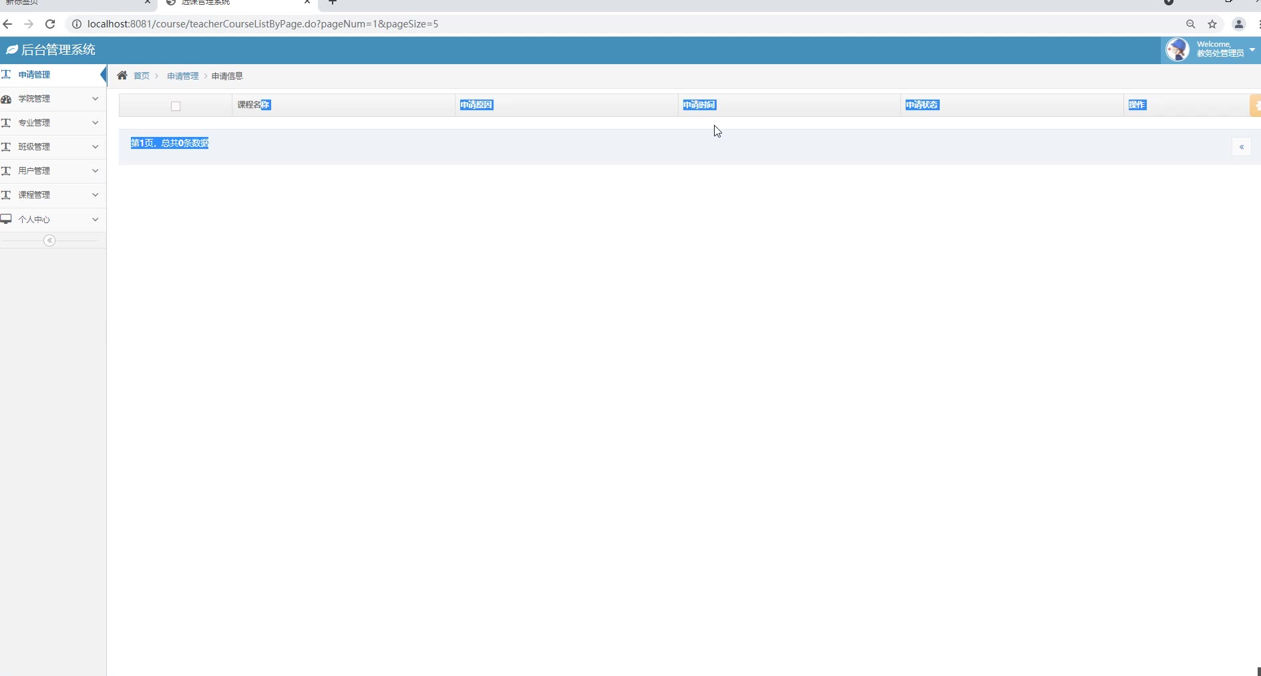
Task: Go to 申请管理 breadcrumb link
Action: [x=183, y=76]
